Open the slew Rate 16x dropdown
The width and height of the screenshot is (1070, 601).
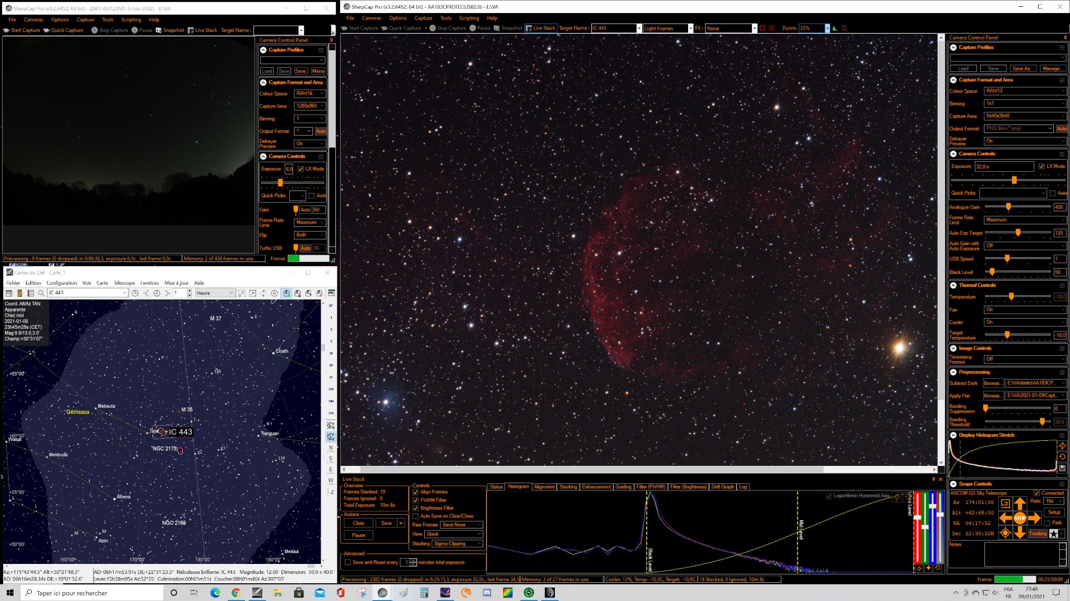(x=1054, y=501)
